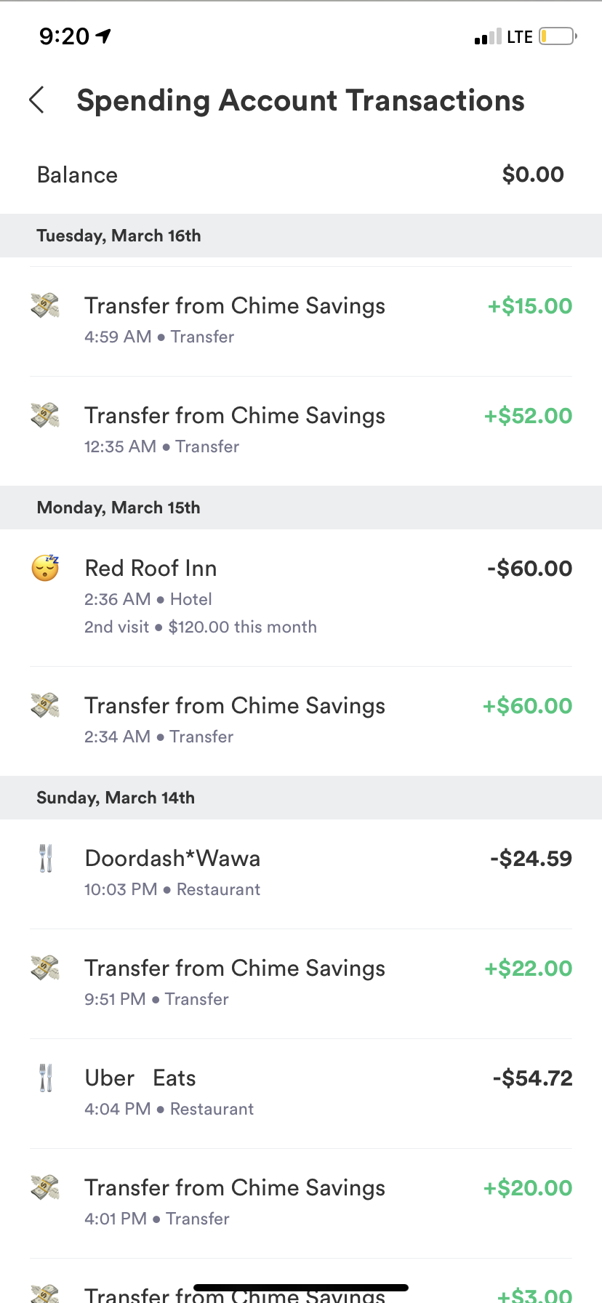Tap the +$15.00 transfer amount
This screenshot has width=602, height=1303.
pyautogui.click(x=529, y=306)
